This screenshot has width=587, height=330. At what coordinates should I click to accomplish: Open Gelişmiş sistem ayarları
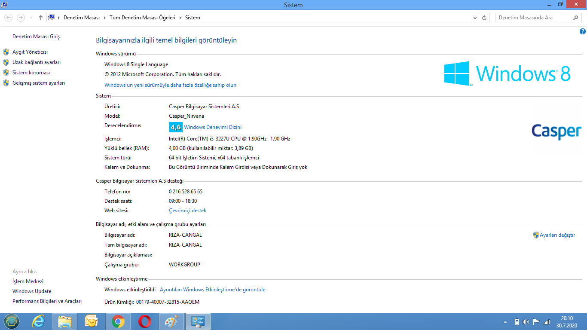tap(39, 83)
